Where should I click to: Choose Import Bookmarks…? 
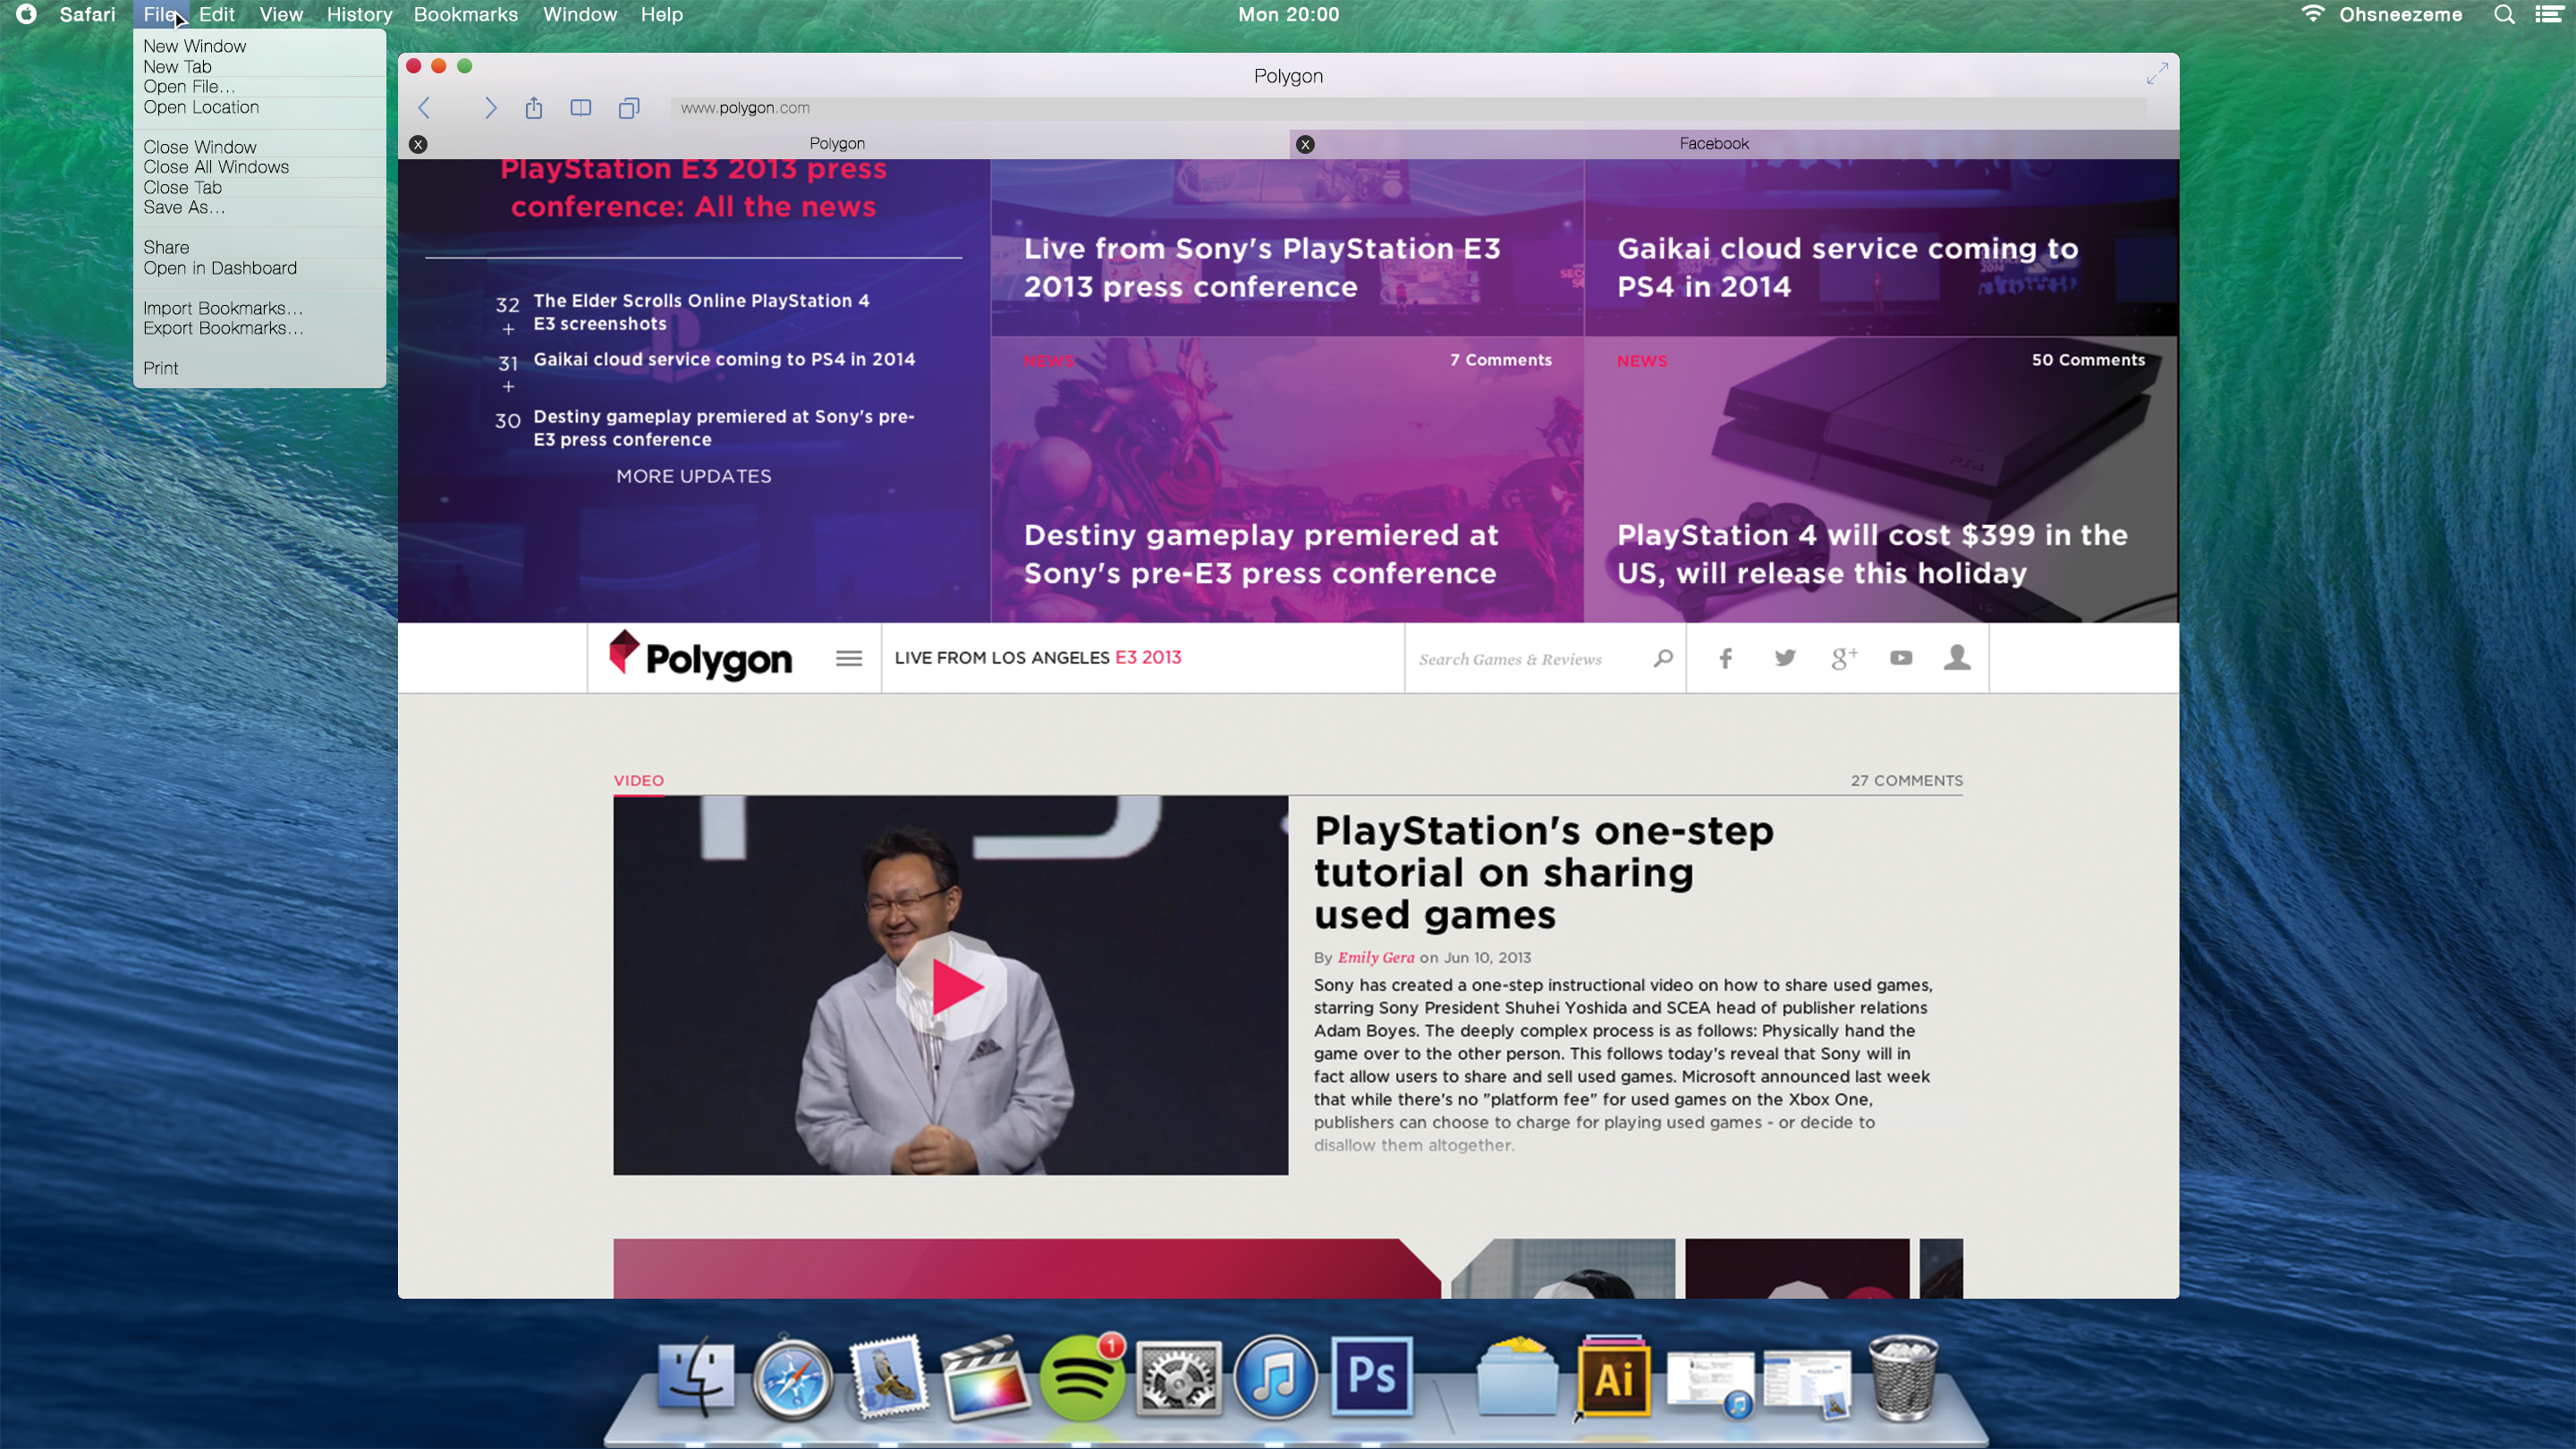259,308
